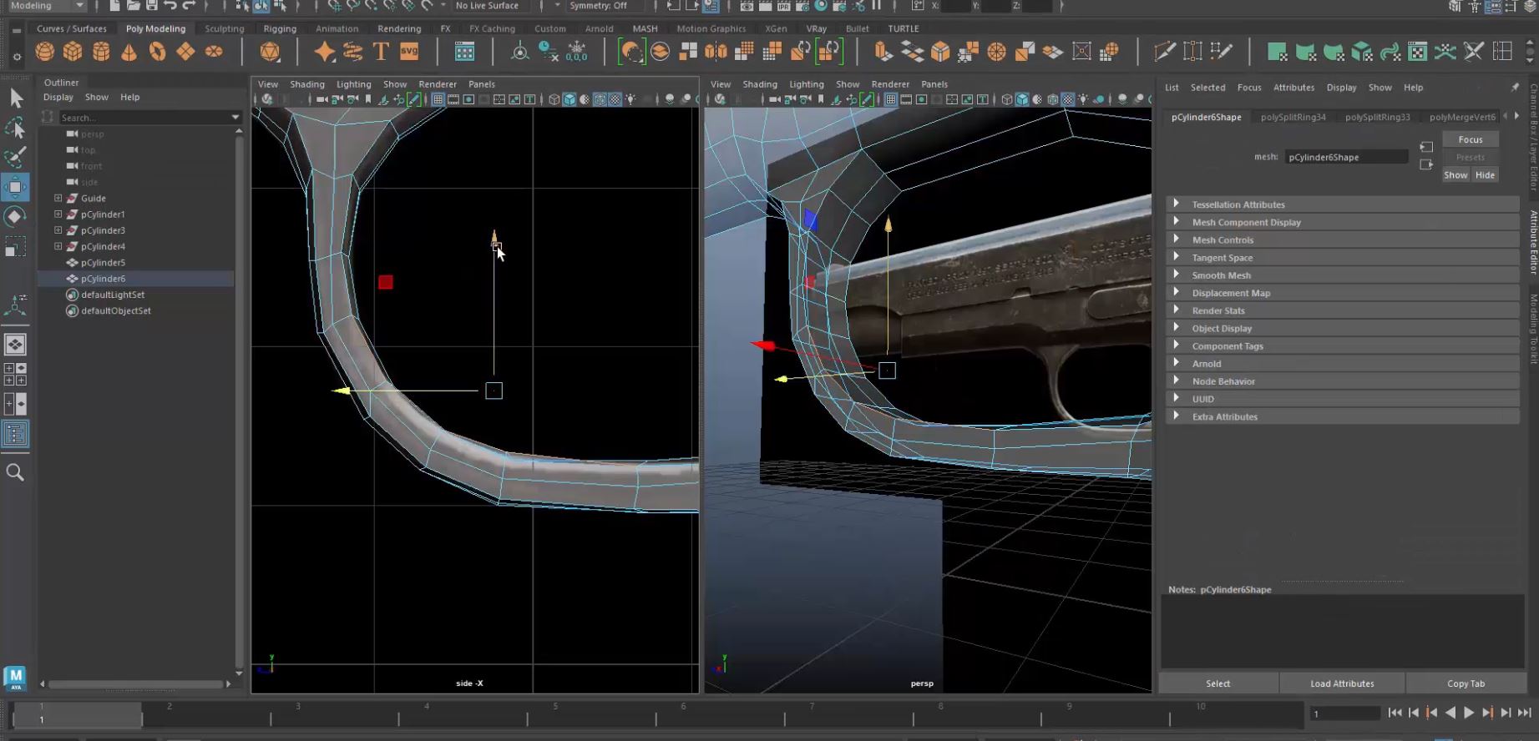Click the SVG import shelf icon
The image size is (1539, 741).
pyautogui.click(x=409, y=52)
